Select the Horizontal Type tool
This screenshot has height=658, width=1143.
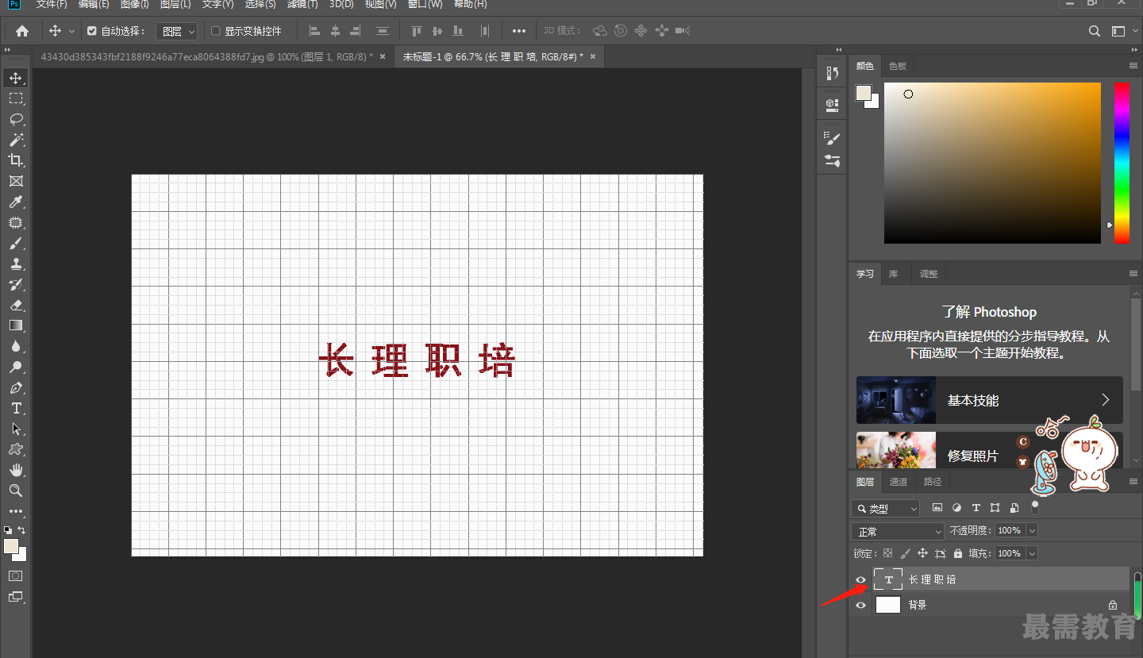coord(16,408)
